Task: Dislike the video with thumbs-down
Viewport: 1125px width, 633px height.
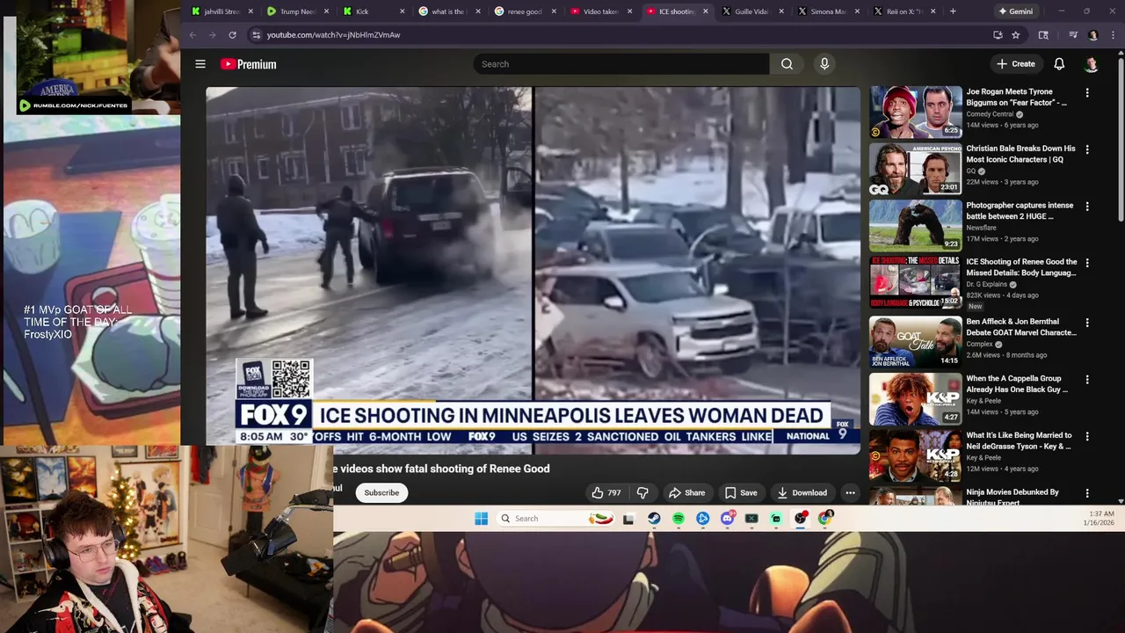Action: (x=642, y=493)
